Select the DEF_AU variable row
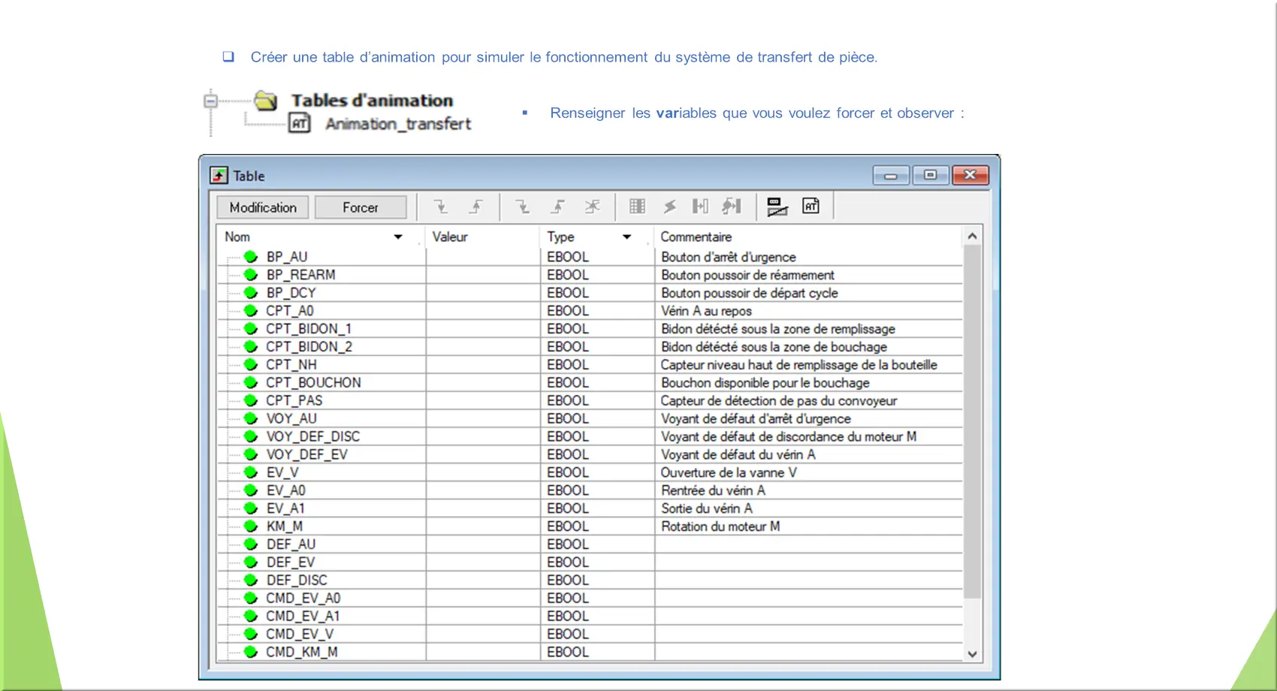This screenshot has height=691, width=1277. pyautogui.click(x=590, y=545)
